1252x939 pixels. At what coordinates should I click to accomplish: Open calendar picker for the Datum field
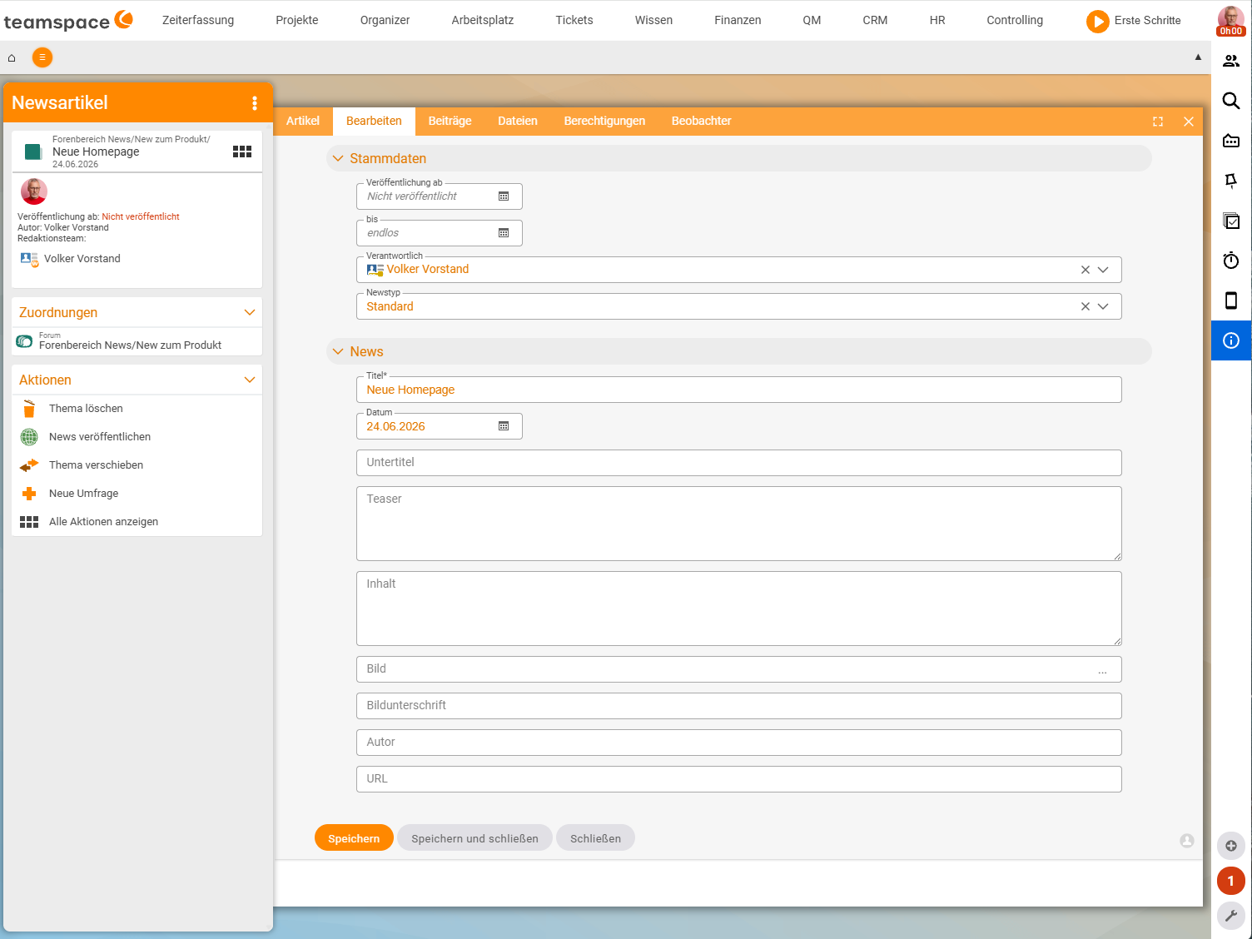[x=504, y=426]
